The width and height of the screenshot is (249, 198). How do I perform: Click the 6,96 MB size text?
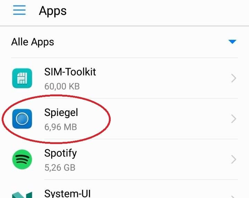[x=61, y=127]
